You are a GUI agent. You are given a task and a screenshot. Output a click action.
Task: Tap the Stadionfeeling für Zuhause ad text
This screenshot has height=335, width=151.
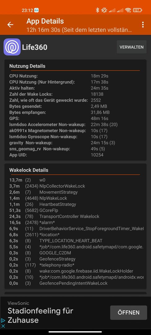(40, 315)
